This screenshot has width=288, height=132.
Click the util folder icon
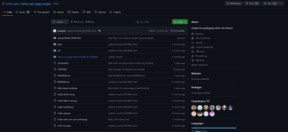[54, 50]
